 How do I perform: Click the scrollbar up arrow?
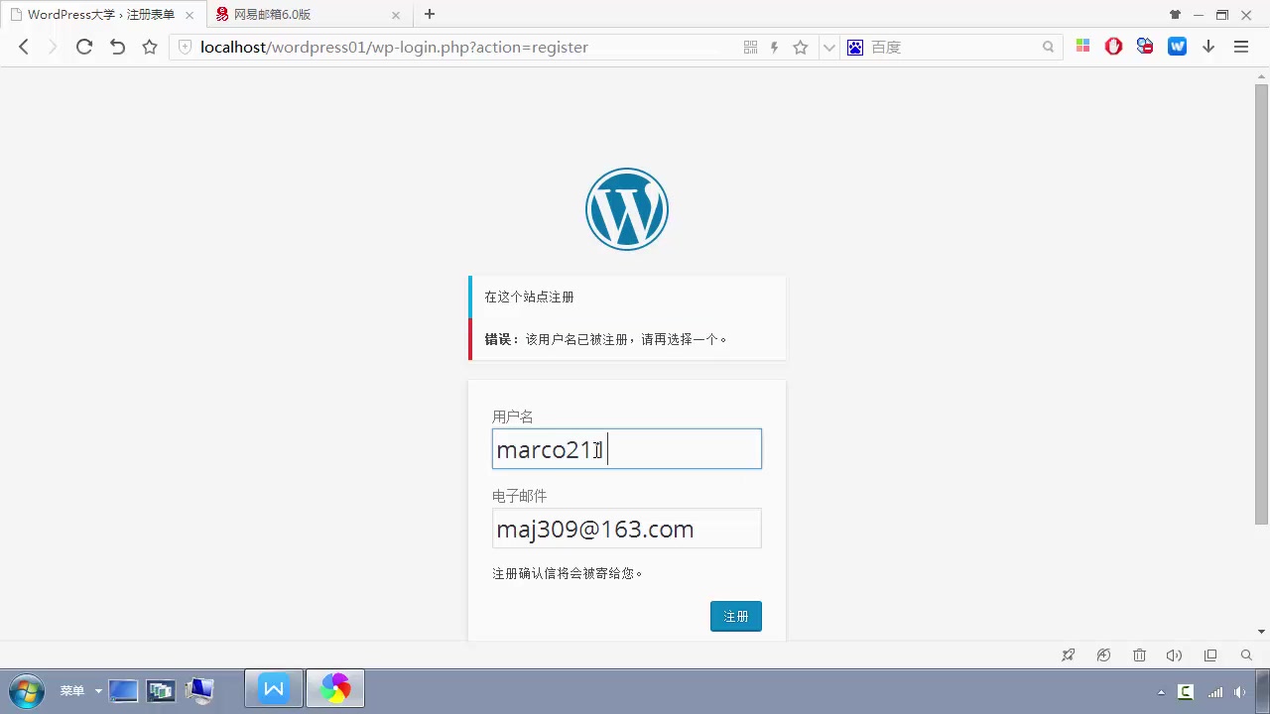coord(1261,75)
